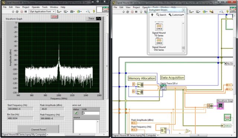238x138 pixels.
Task: Open Align Objects dropdown in Front Panel
Action: pos(59,11)
